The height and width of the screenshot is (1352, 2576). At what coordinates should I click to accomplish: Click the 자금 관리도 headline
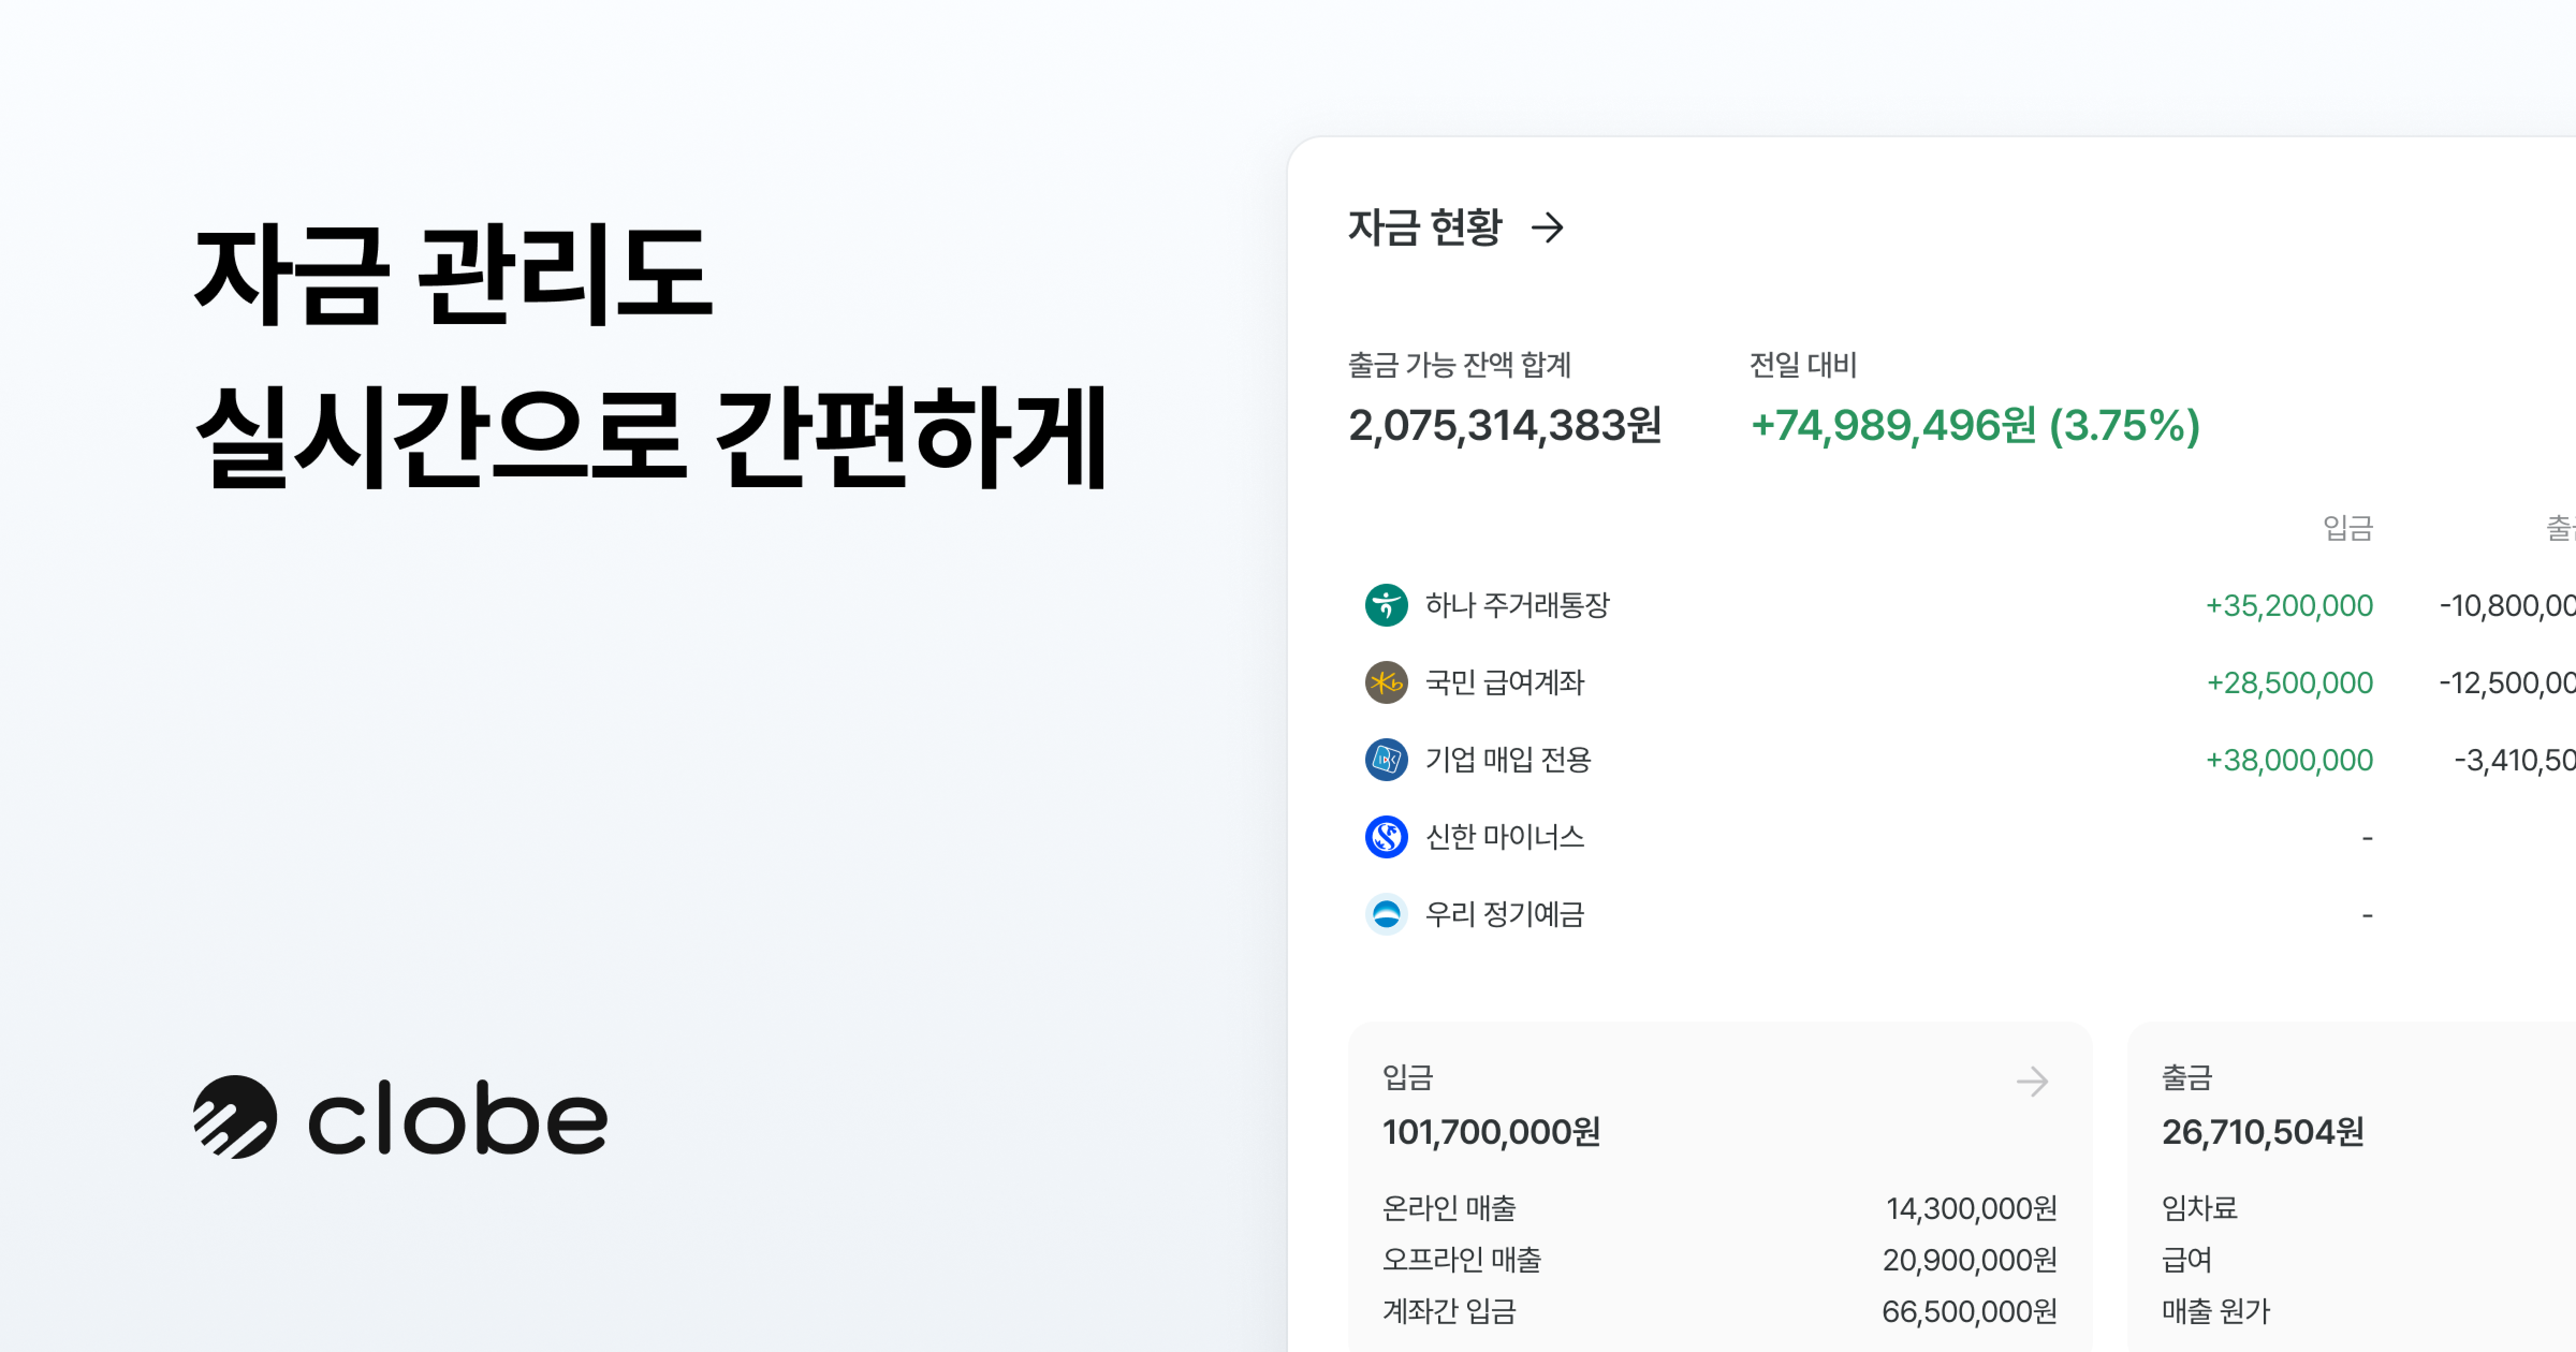(x=453, y=274)
